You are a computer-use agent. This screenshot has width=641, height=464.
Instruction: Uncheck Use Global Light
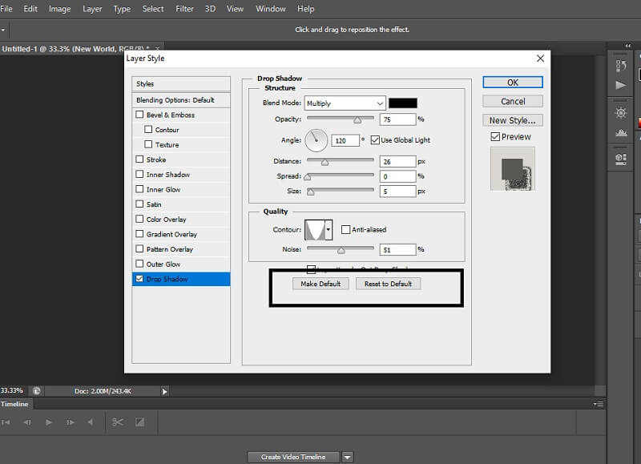(x=375, y=139)
